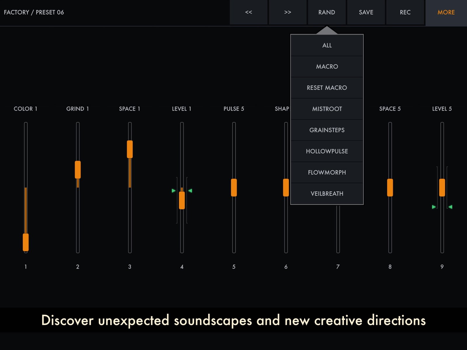Go to next preset with >> button
The height and width of the screenshot is (350, 467).
pos(287,12)
